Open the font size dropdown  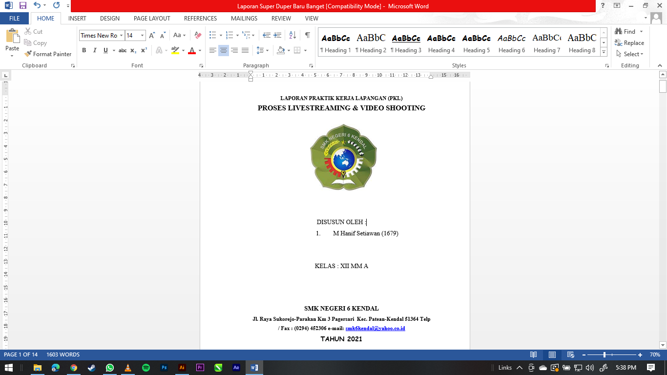pos(143,35)
